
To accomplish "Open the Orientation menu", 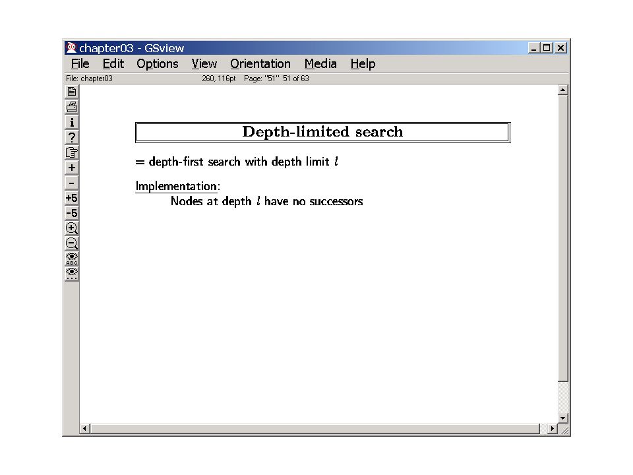I will pyautogui.click(x=260, y=64).
